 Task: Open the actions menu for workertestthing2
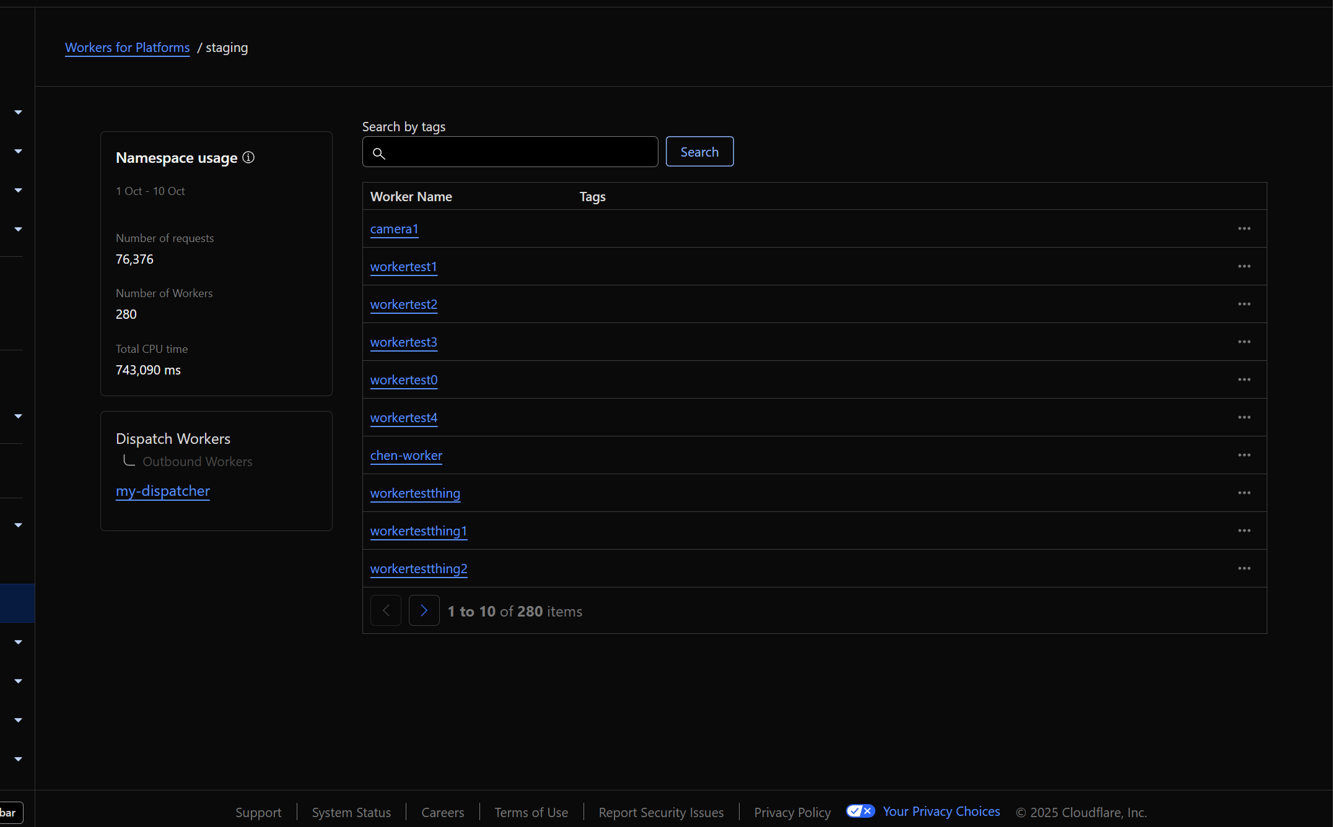tap(1244, 568)
